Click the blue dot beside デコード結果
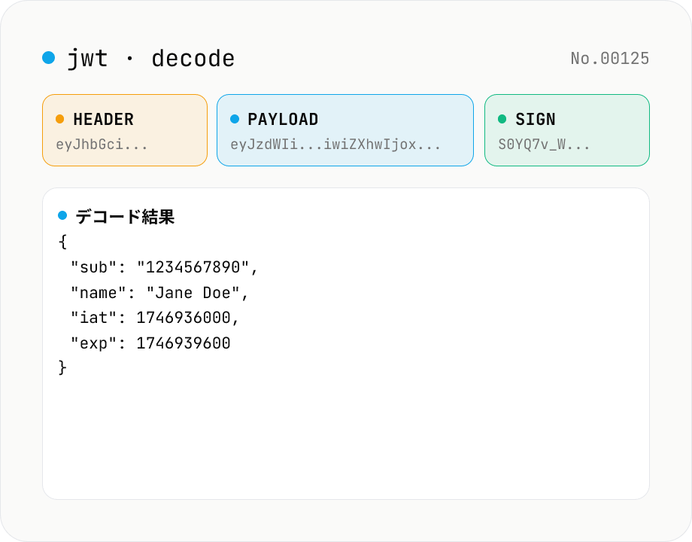 [x=62, y=215]
